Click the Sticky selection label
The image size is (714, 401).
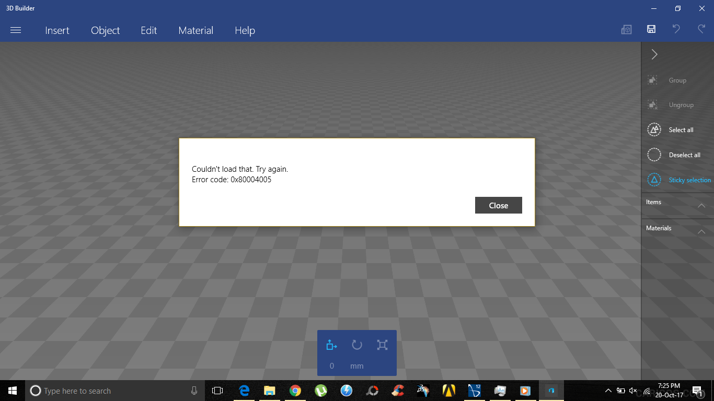[690, 180]
